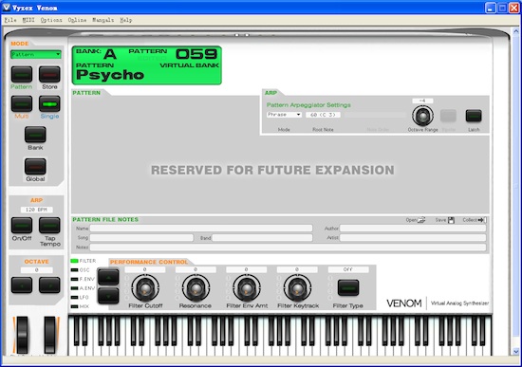Toggle the Filter Type button
This screenshot has height=367, width=522.
(x=348, y=287)
